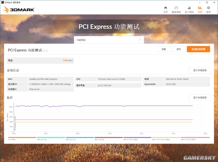This screenshot has height=162, width=218.
Task: Toggle the CPU 时钟频率 (MHz) legend series
Action: (x=137, y=138)
